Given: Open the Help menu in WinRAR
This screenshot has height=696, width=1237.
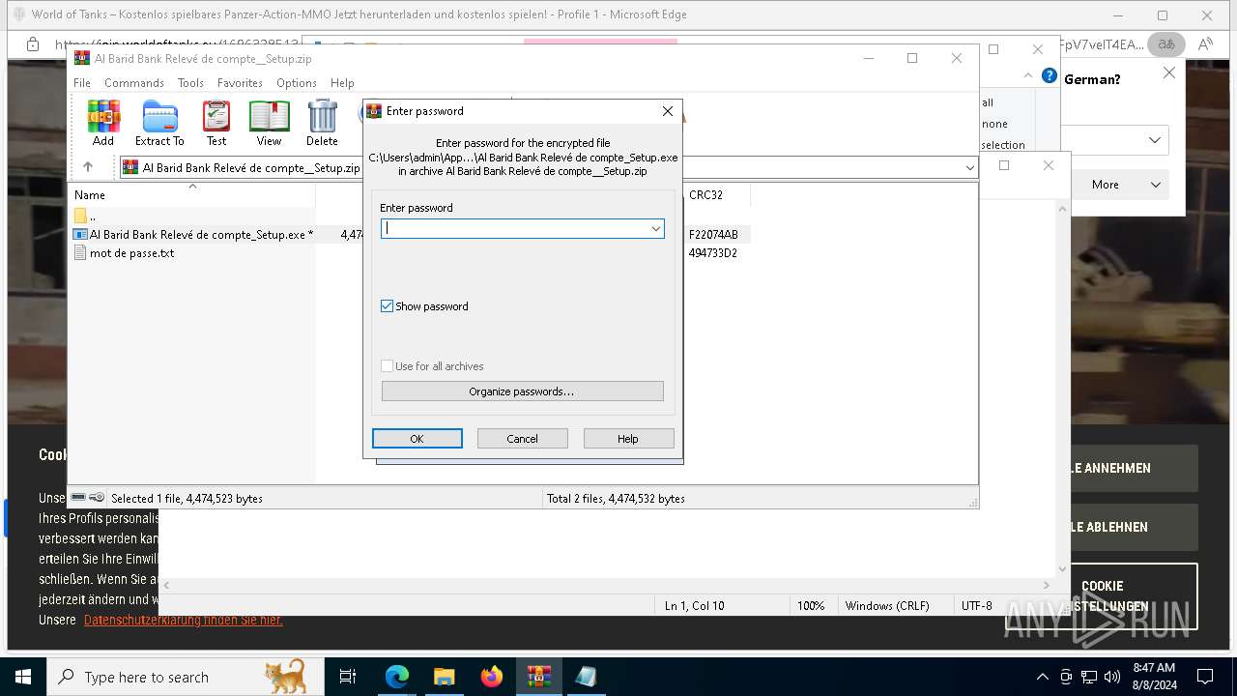Looking at the screenshot, I should click(x=342, y=83).
